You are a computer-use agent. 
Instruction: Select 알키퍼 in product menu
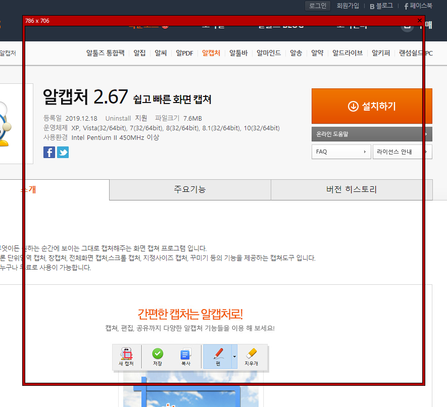[380, 53]
